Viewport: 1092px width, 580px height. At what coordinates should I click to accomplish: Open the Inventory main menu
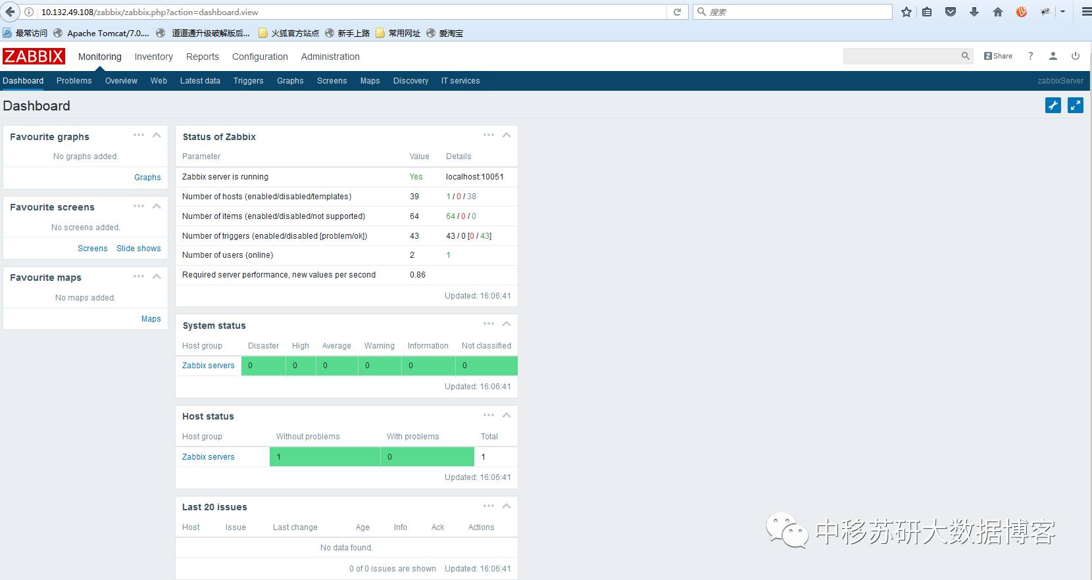(x=154, y=57)
